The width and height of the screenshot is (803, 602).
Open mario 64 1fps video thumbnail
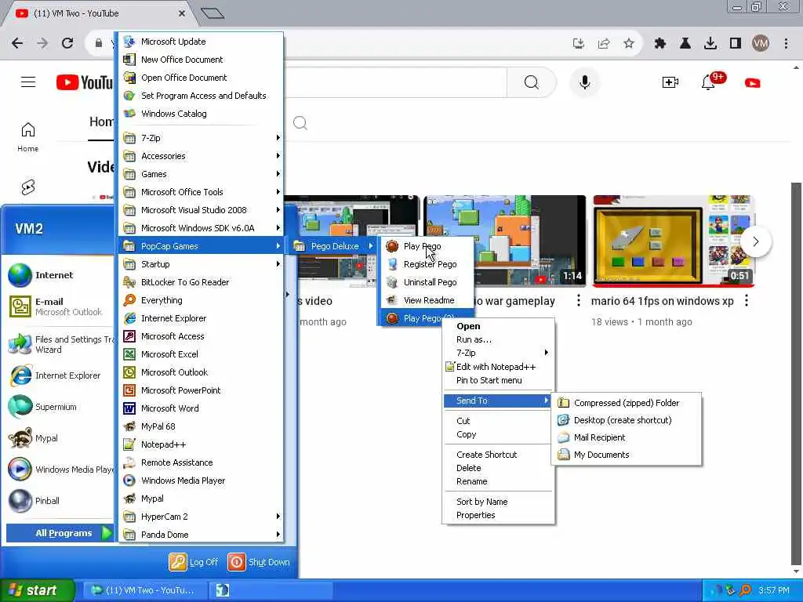[x=673, y=241]
